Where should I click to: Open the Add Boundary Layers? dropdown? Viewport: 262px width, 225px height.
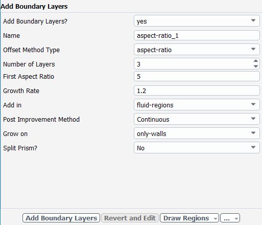[197, 21]
